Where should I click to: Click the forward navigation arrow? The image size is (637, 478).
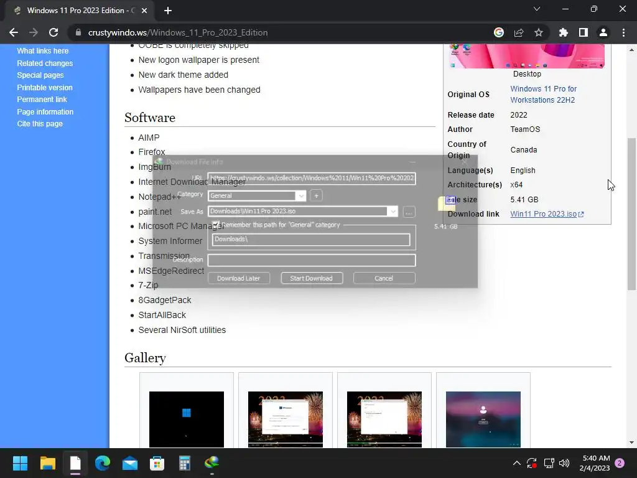[34, 32]
